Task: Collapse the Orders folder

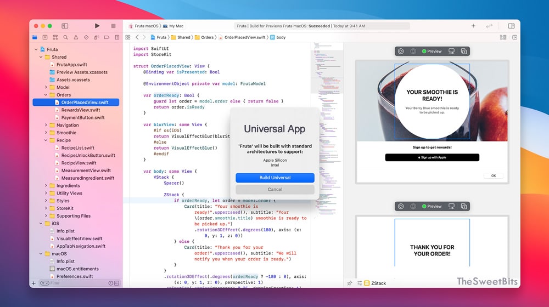Action: point(46,95)
